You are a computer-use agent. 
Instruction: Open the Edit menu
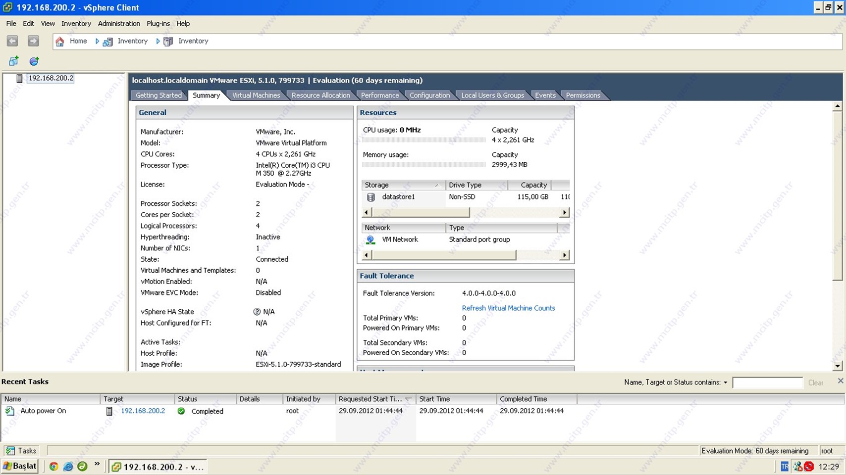tap(29, 23)
